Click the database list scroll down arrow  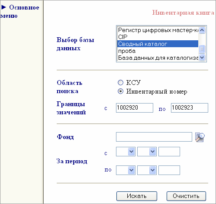pyautogui.click(x=202, y=58)
